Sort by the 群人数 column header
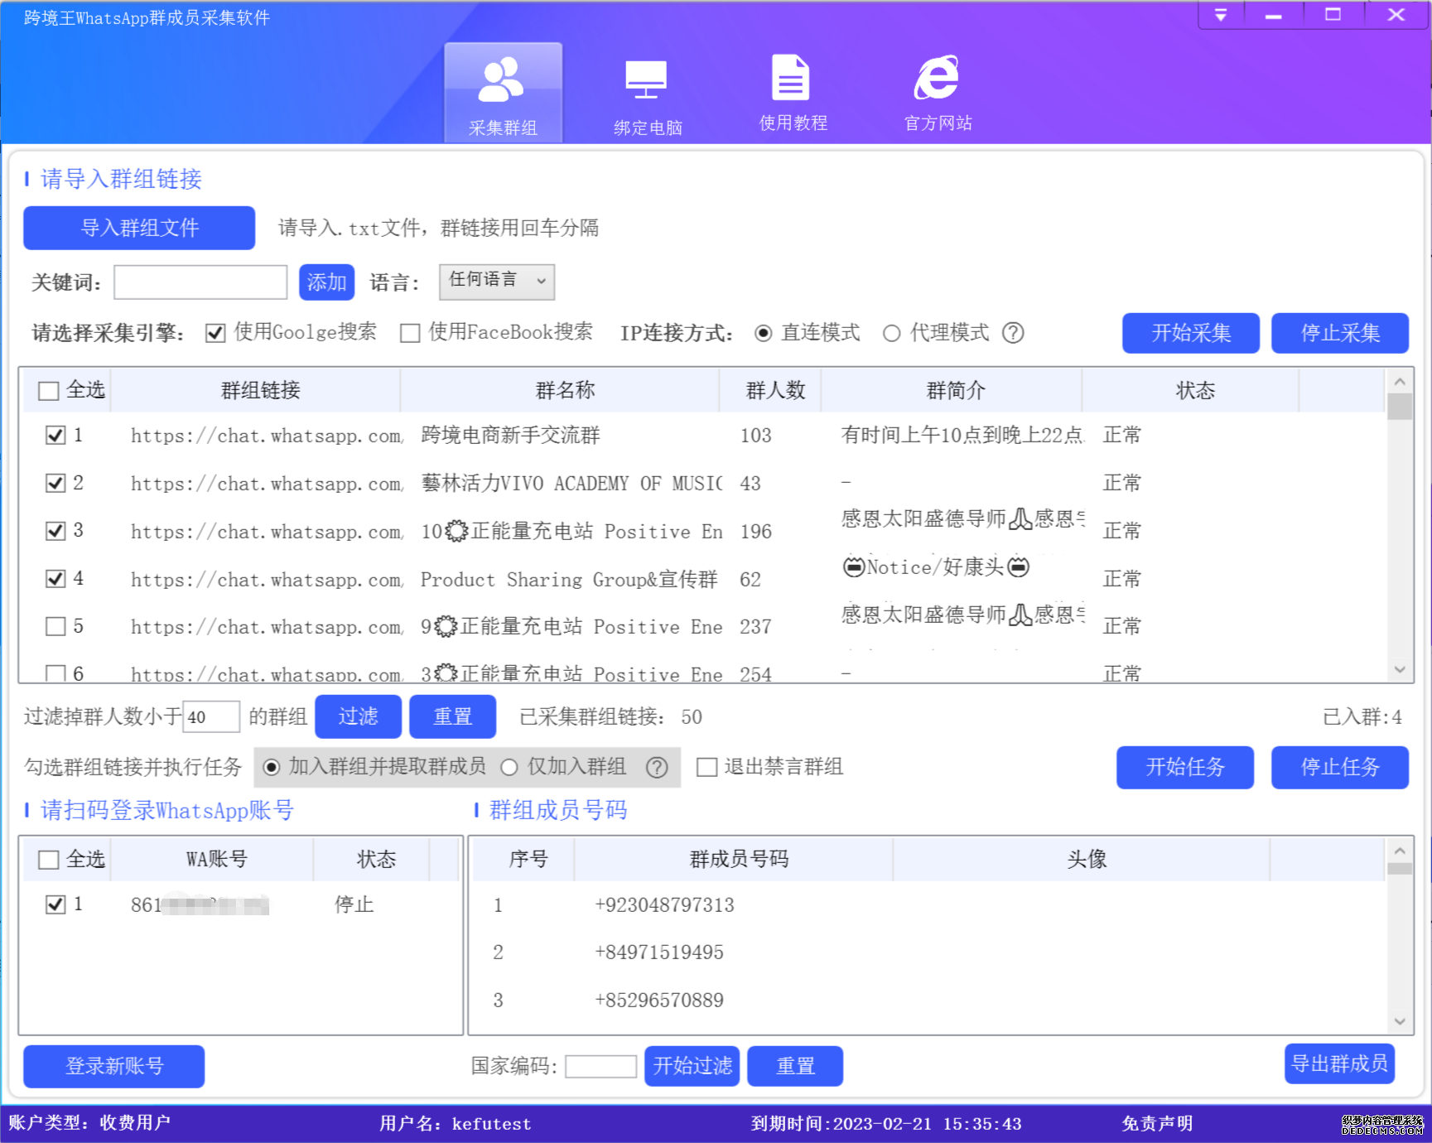Viewport: 1432px width, 1143px height. (775, 390)
